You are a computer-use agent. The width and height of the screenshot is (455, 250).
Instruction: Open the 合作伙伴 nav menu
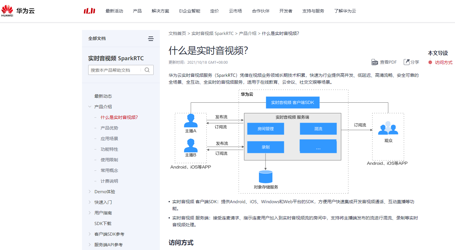tap(261, 11)
